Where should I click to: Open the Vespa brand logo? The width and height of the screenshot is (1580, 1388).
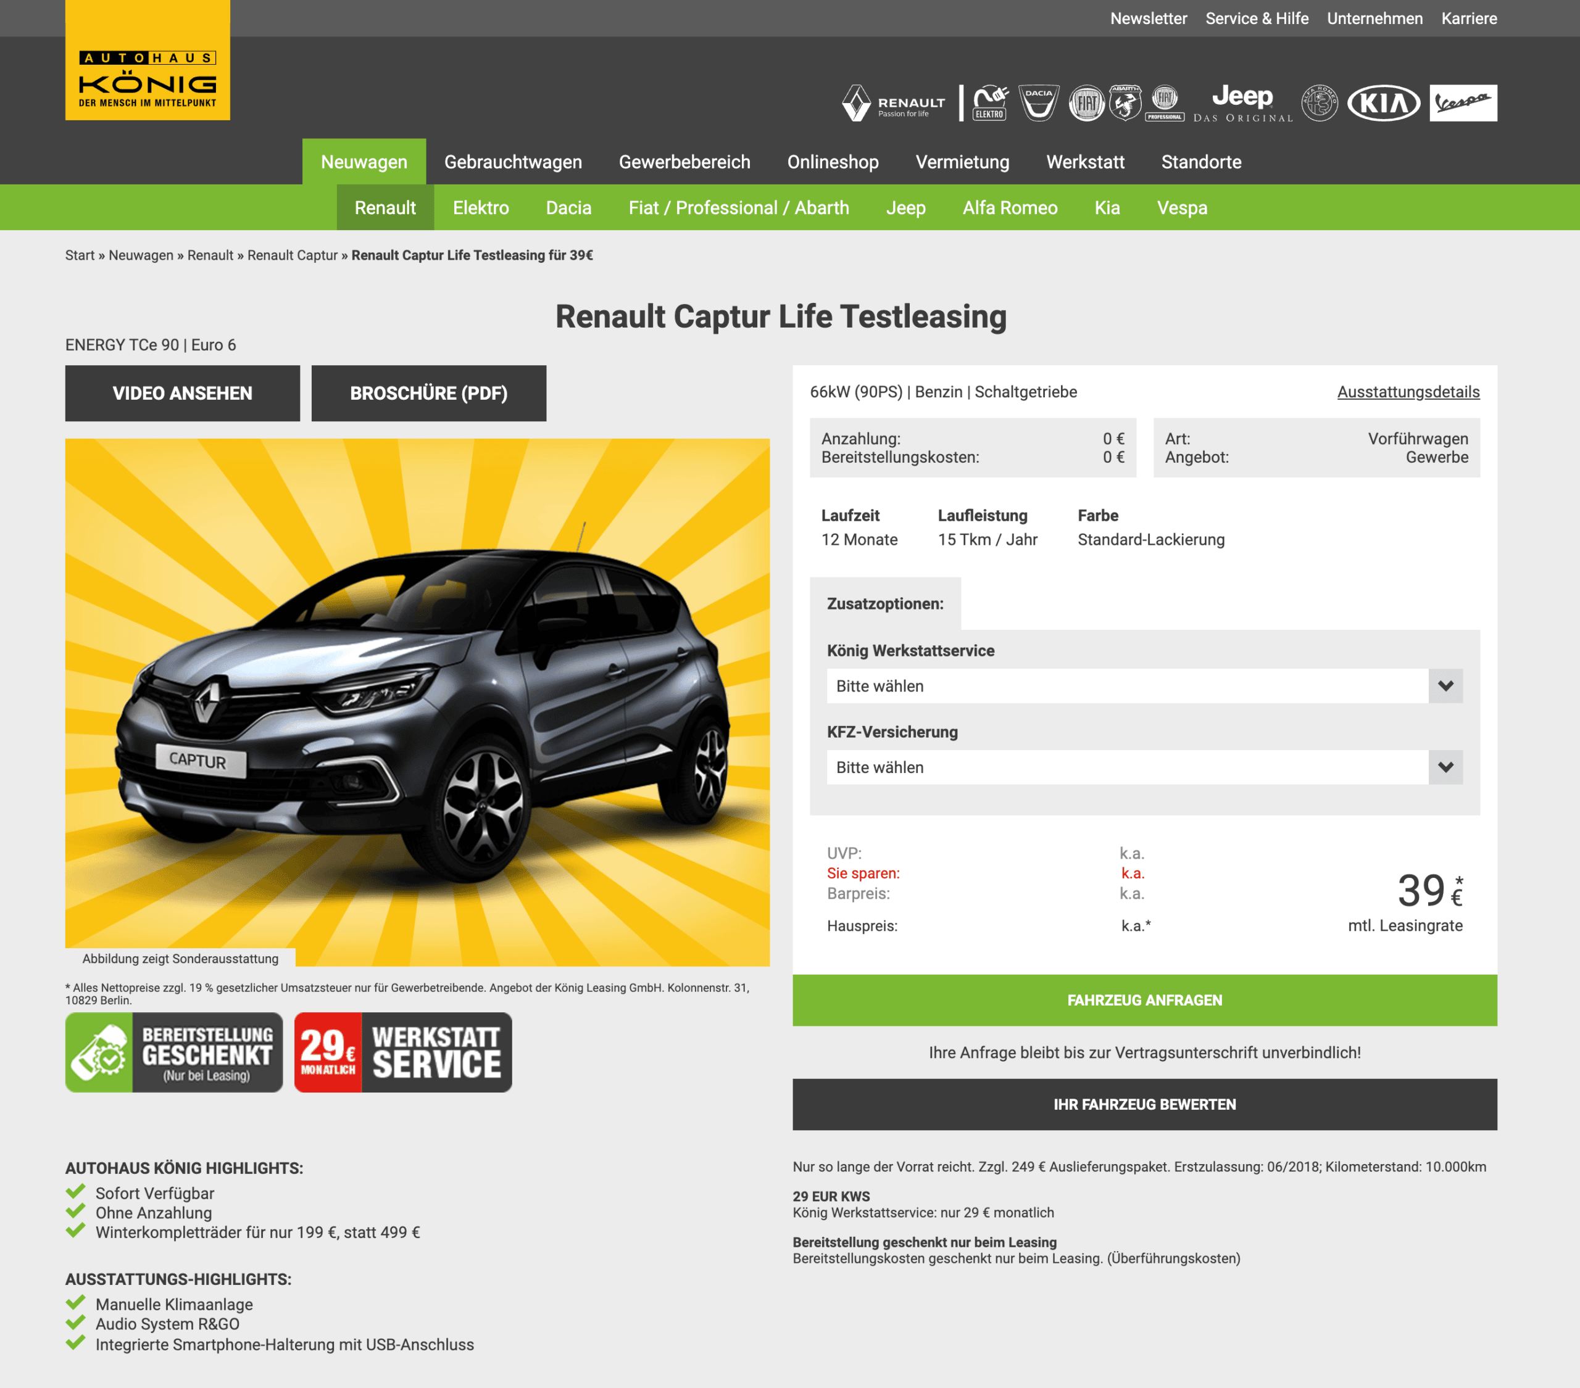(1463, 103)
